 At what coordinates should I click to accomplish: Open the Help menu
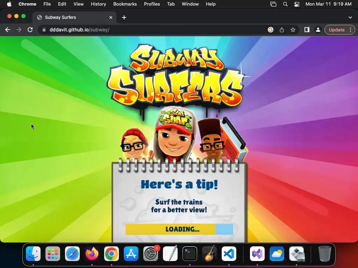(x=210, y=4)
